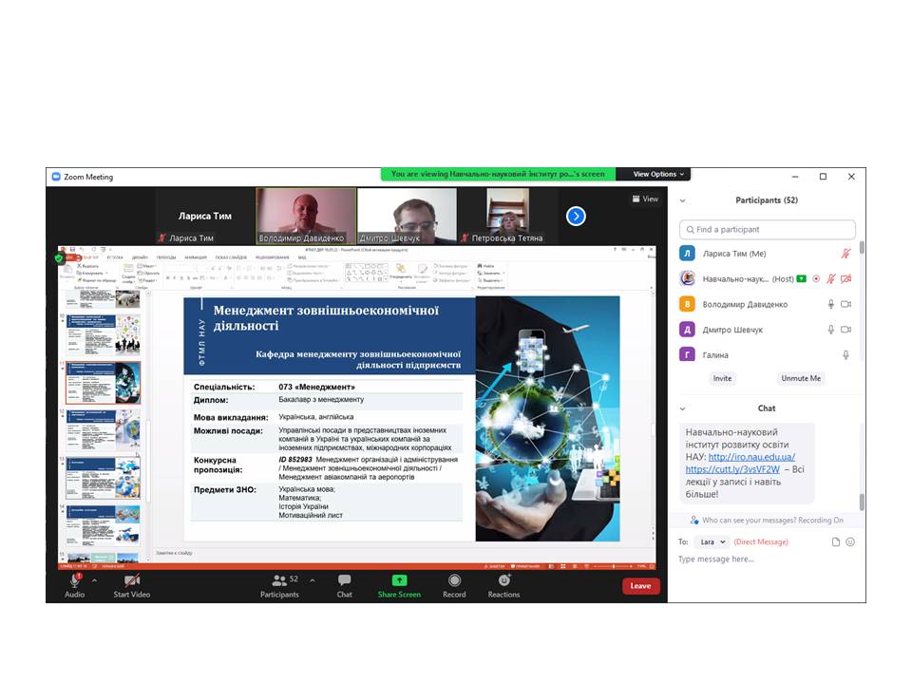Open the View Options dropdown

point(658,174)
